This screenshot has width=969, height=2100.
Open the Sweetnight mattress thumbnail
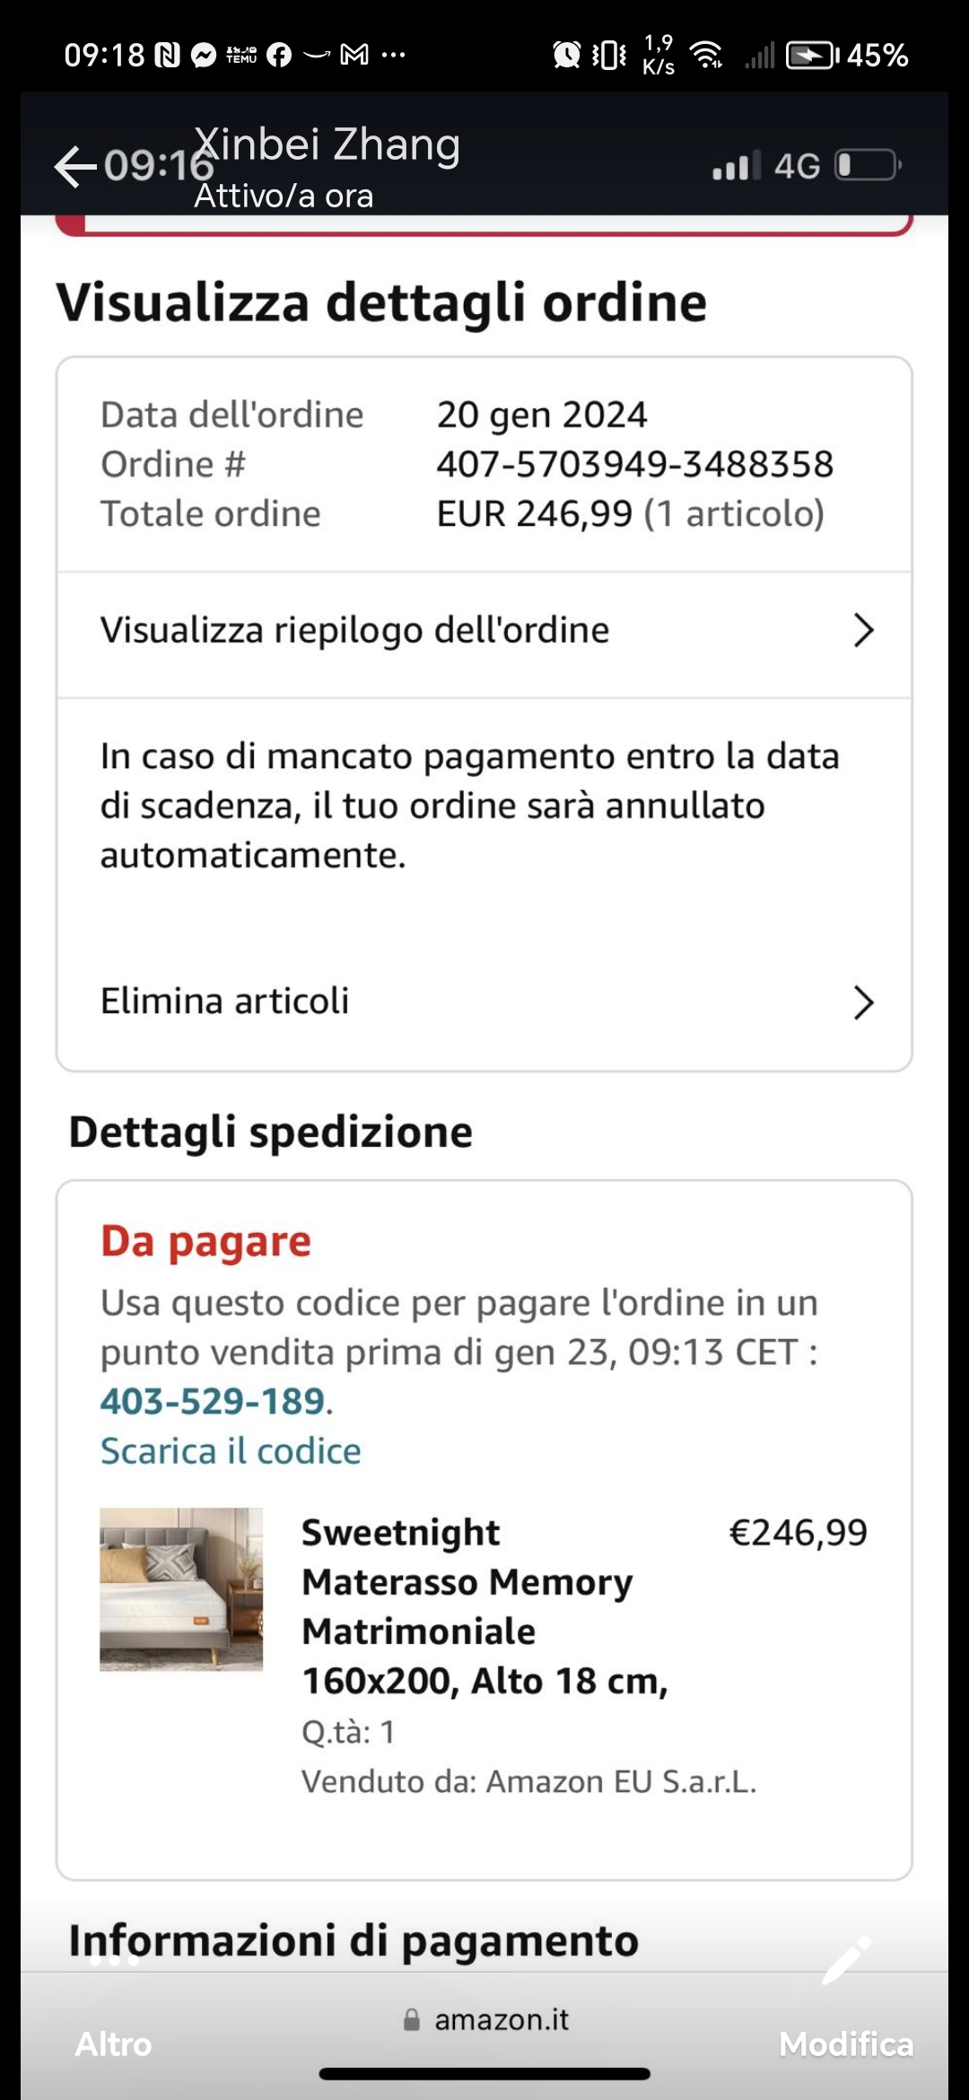(181, 1588)
